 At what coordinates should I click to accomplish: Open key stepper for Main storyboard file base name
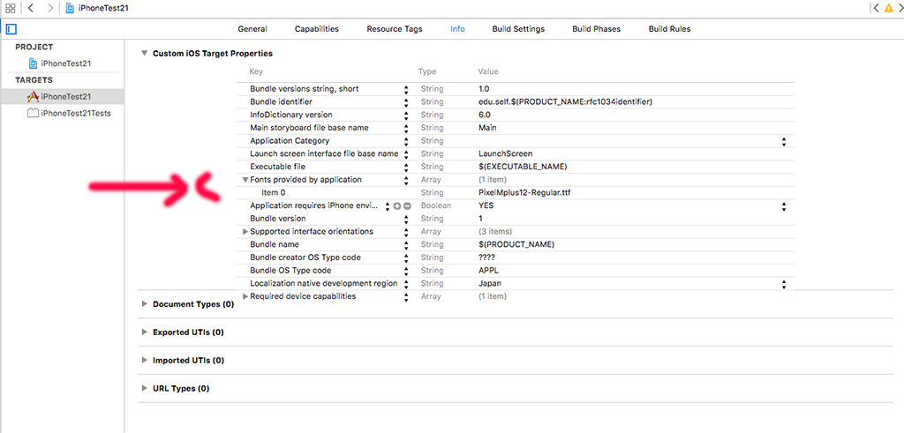coord(406,128)
